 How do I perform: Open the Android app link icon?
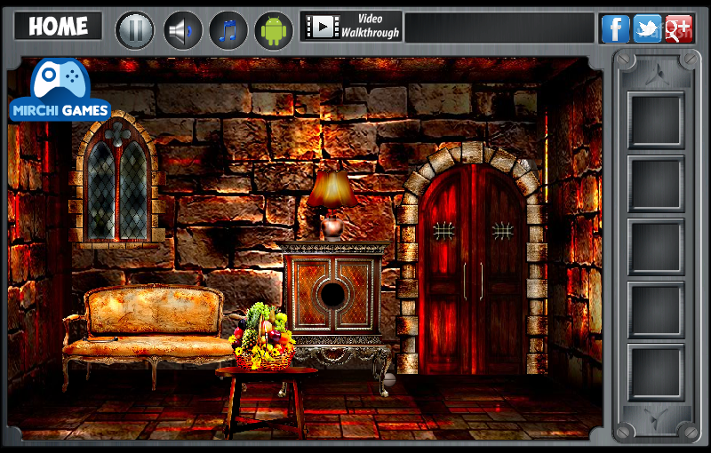(274, 30)
